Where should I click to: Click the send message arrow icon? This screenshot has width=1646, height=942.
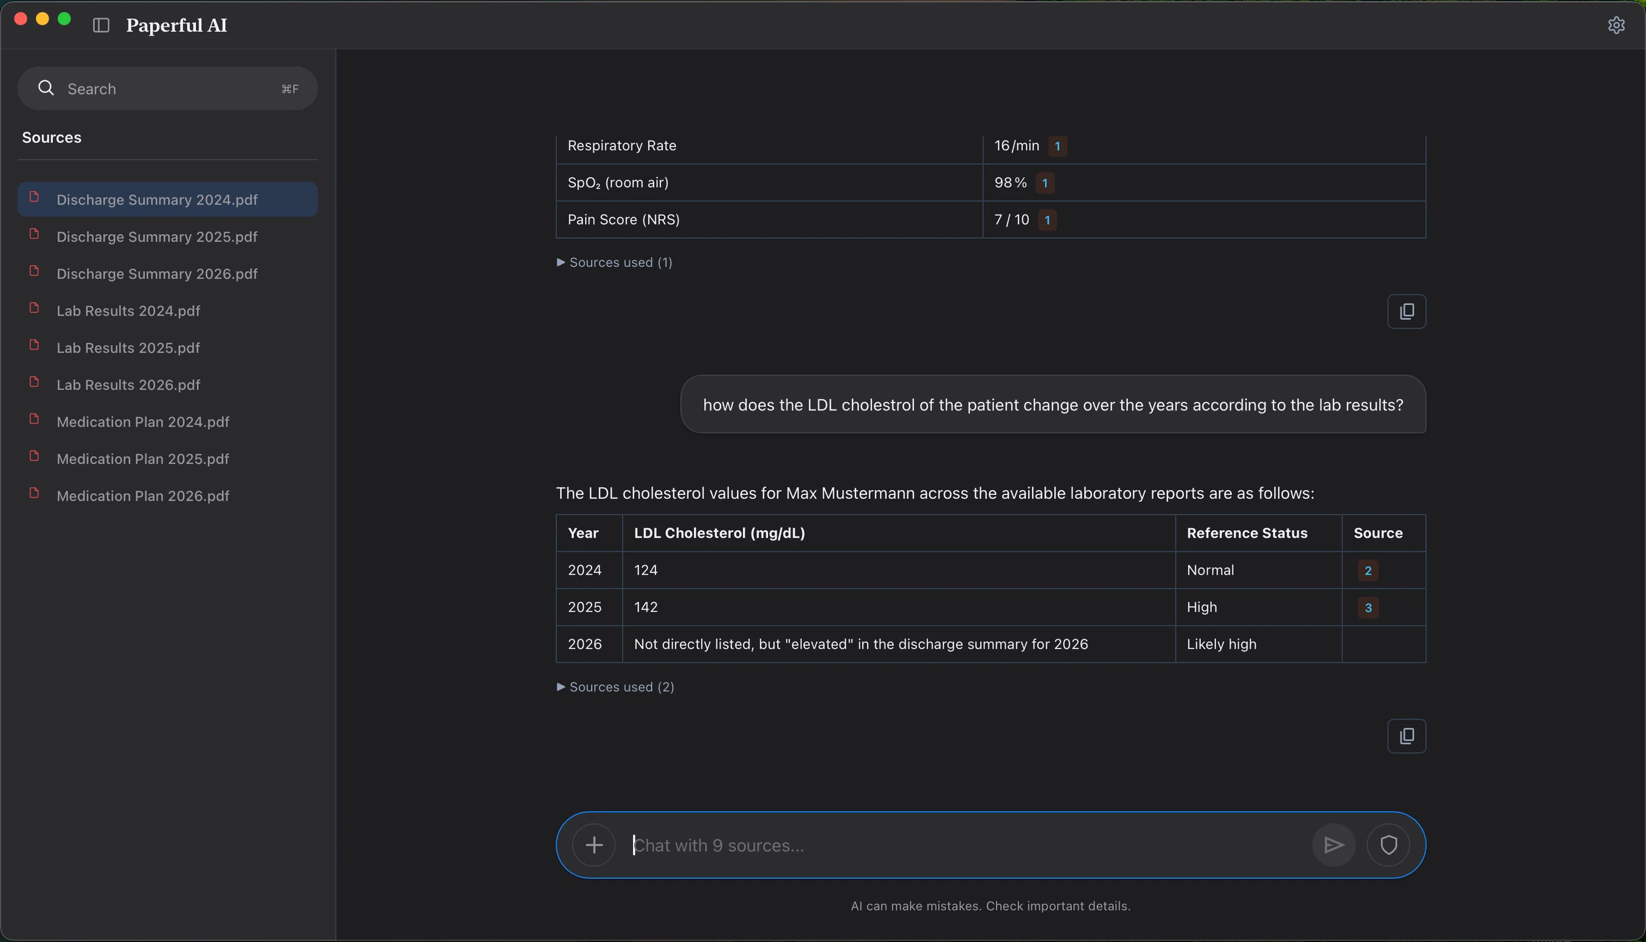(1333, 845)
